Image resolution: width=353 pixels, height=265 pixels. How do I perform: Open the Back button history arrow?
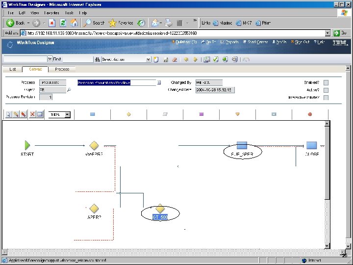(28, 23)
